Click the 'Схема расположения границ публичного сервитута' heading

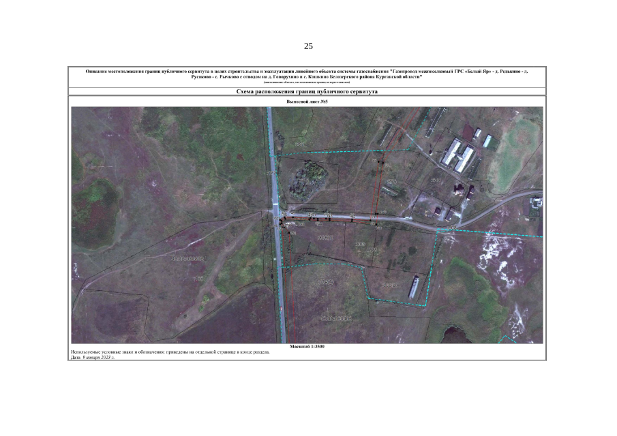307,91
